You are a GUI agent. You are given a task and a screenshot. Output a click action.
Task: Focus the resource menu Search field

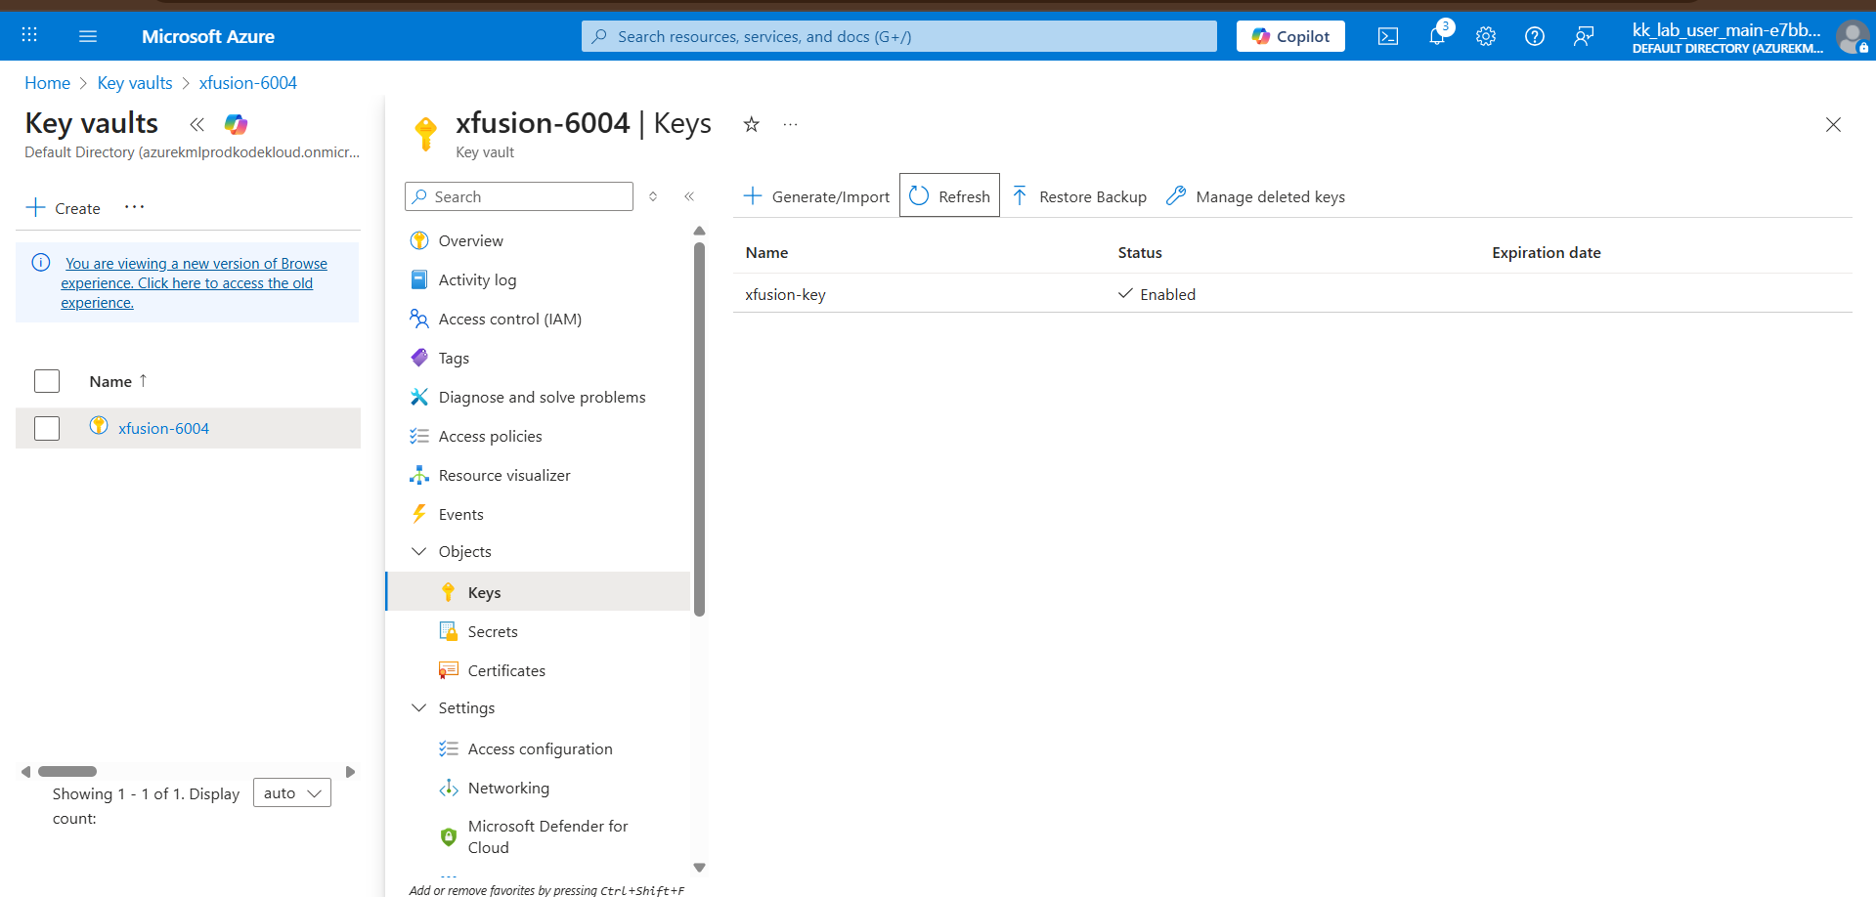tap(519, 196)
